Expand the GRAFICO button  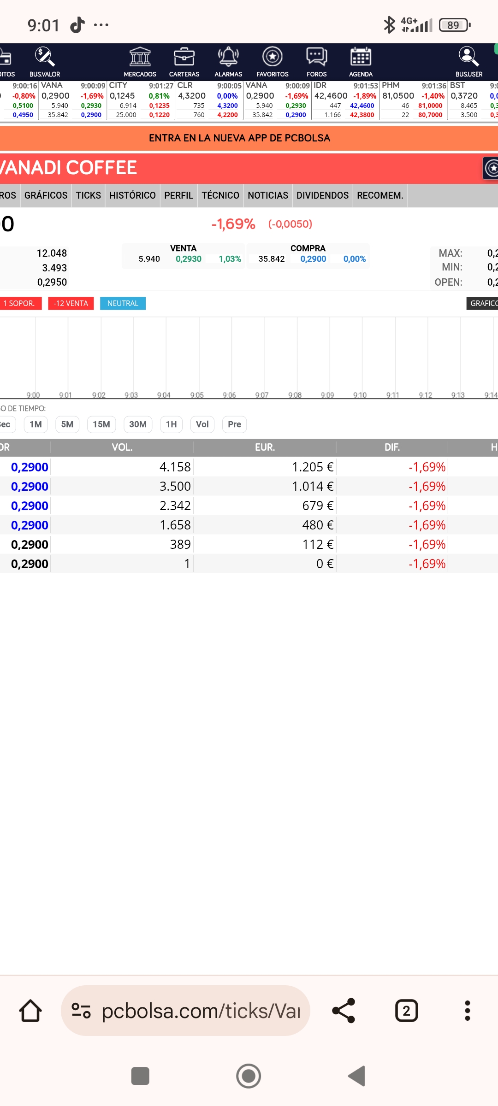pyautogui.click(x=482, y=303)
